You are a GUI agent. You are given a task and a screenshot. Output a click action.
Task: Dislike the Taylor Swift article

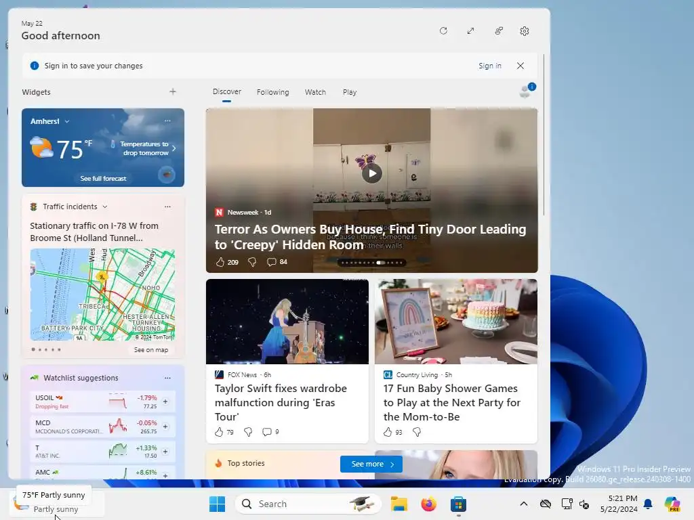[x=248, y=432]
